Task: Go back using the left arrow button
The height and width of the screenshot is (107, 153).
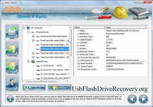Action: pos(132,99)
